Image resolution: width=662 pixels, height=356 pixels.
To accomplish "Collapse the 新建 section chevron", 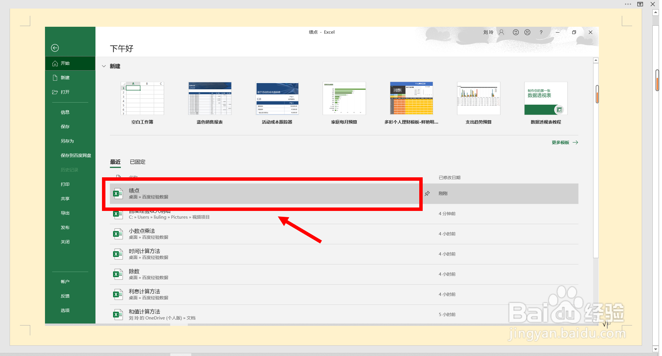I will coord(104,66).
